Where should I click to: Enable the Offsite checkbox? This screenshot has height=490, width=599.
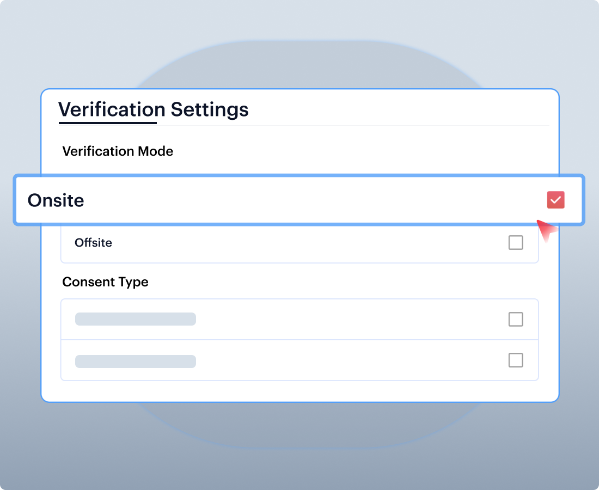click(516, 243)
